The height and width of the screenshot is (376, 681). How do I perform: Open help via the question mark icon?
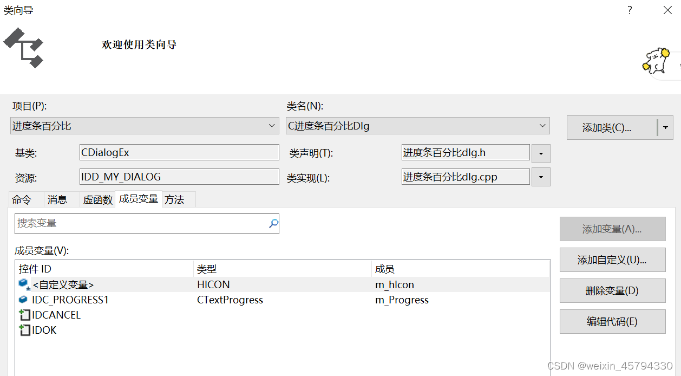(x=629, y=10)
